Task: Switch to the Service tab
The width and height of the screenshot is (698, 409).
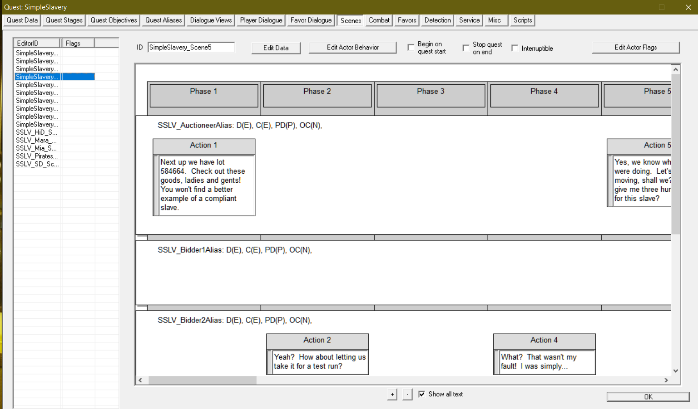Action: [469, 20]
